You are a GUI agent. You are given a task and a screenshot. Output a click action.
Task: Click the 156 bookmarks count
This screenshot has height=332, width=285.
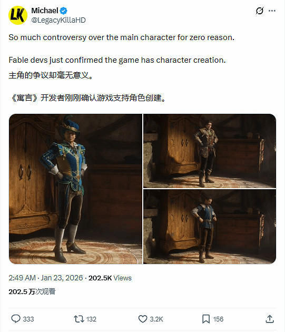(218, 319)
